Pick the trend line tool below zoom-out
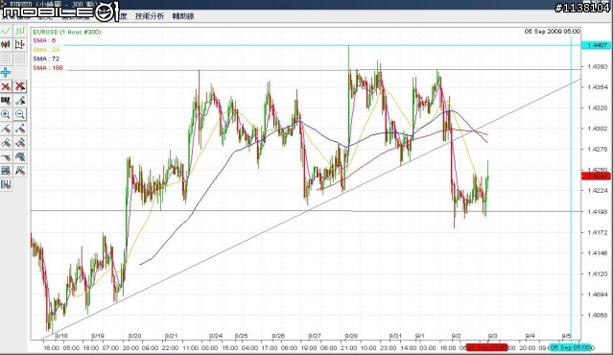This screenshot has height=355, width=614. pos(20,129)
